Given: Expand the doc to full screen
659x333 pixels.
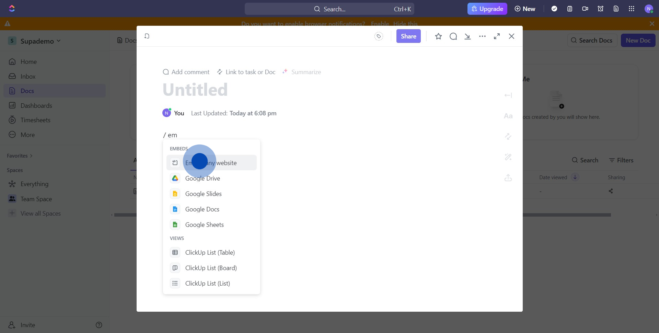Looking at the screenshot, I should 497,36.
